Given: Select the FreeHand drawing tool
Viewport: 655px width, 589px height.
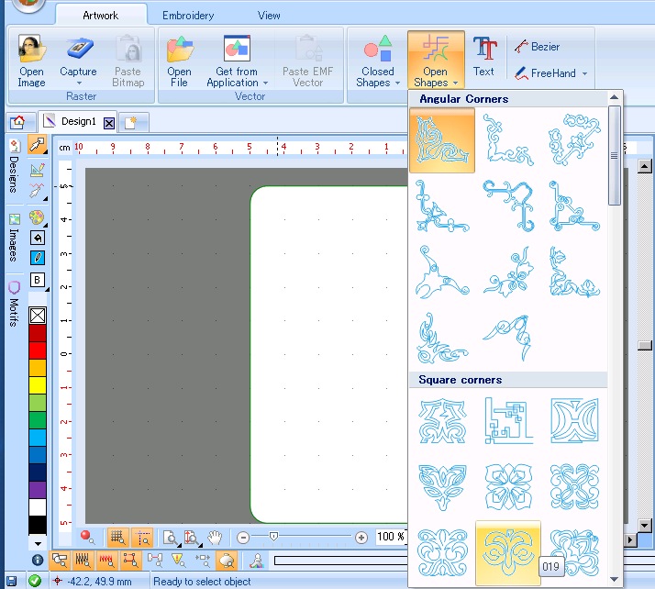Looking at the screenshot, I should click(x=545, y=73).
